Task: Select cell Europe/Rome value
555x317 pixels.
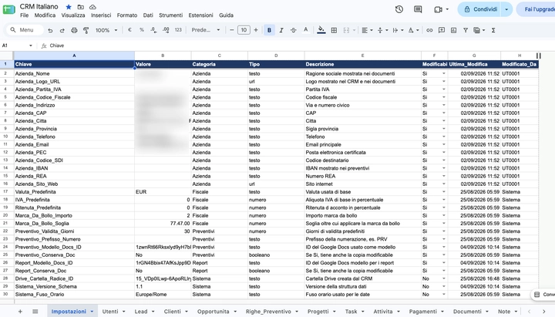Action: (x=163, y=295)
